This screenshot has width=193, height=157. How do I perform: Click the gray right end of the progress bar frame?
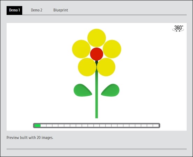coord(159,126)
